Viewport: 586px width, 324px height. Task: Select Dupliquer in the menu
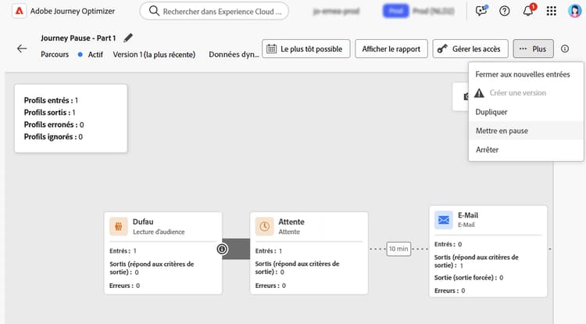491,112
